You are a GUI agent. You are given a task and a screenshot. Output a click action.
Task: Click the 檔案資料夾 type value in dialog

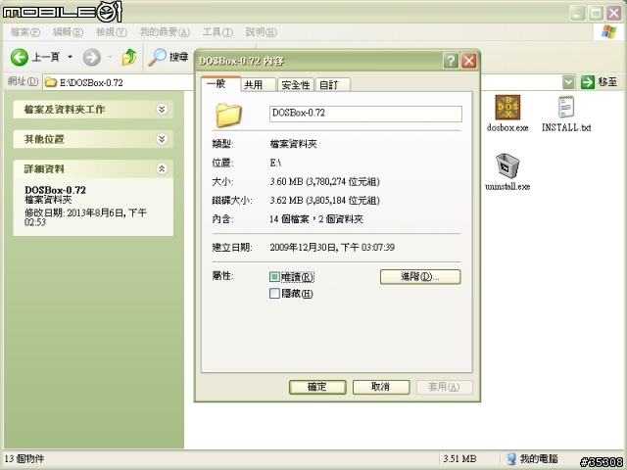pyautogui.click(x=294, y=144)
